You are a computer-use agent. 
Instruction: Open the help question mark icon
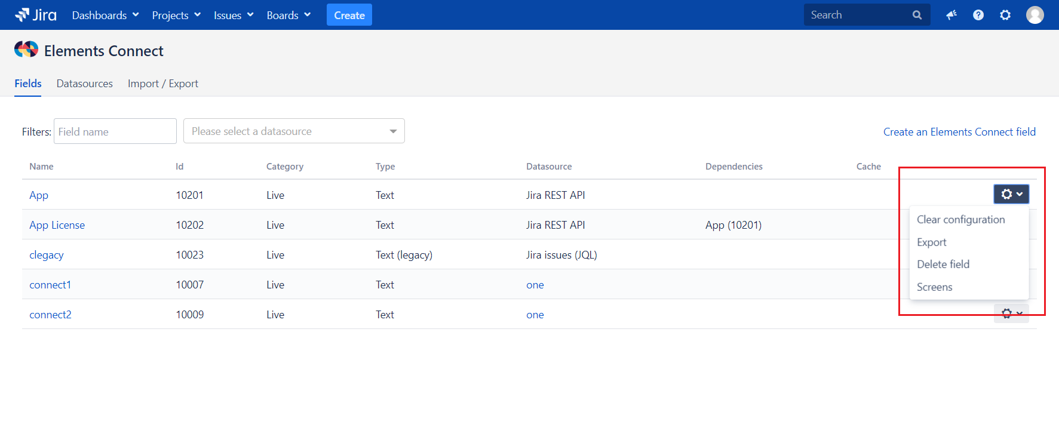[x=978, y=15]
